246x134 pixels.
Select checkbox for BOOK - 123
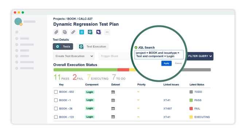tap(56, 117)
